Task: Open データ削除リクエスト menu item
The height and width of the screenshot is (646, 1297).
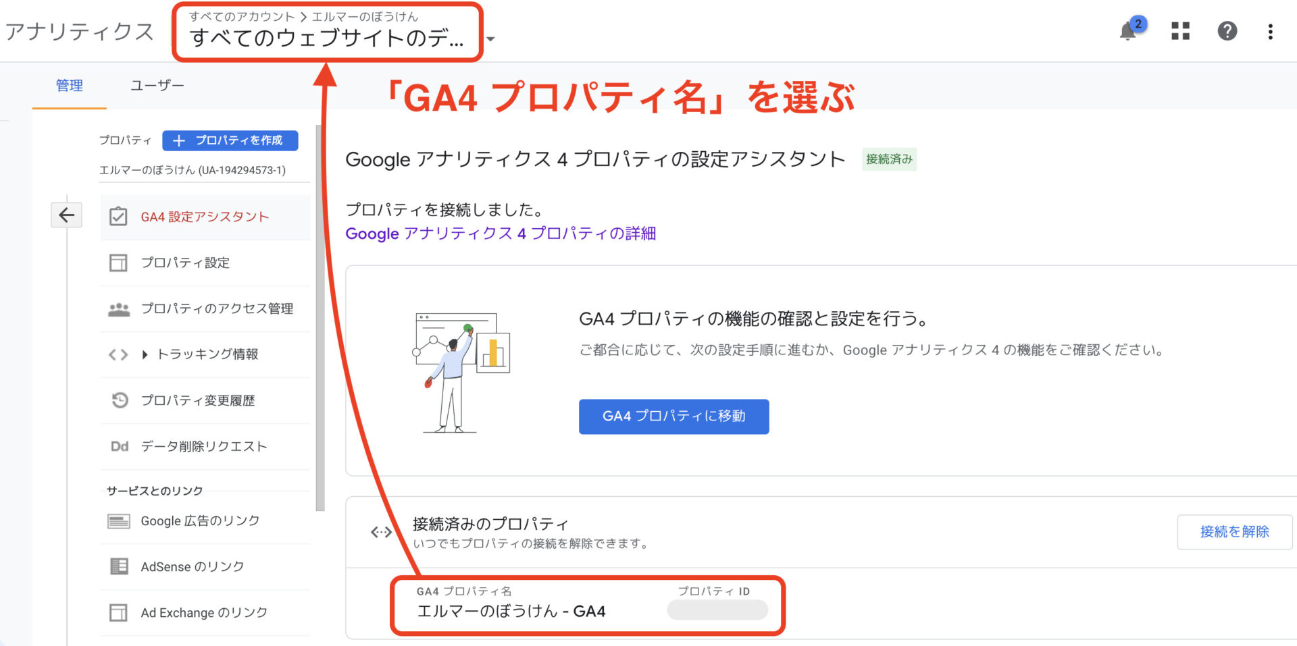Action: [x=205, y=446]
